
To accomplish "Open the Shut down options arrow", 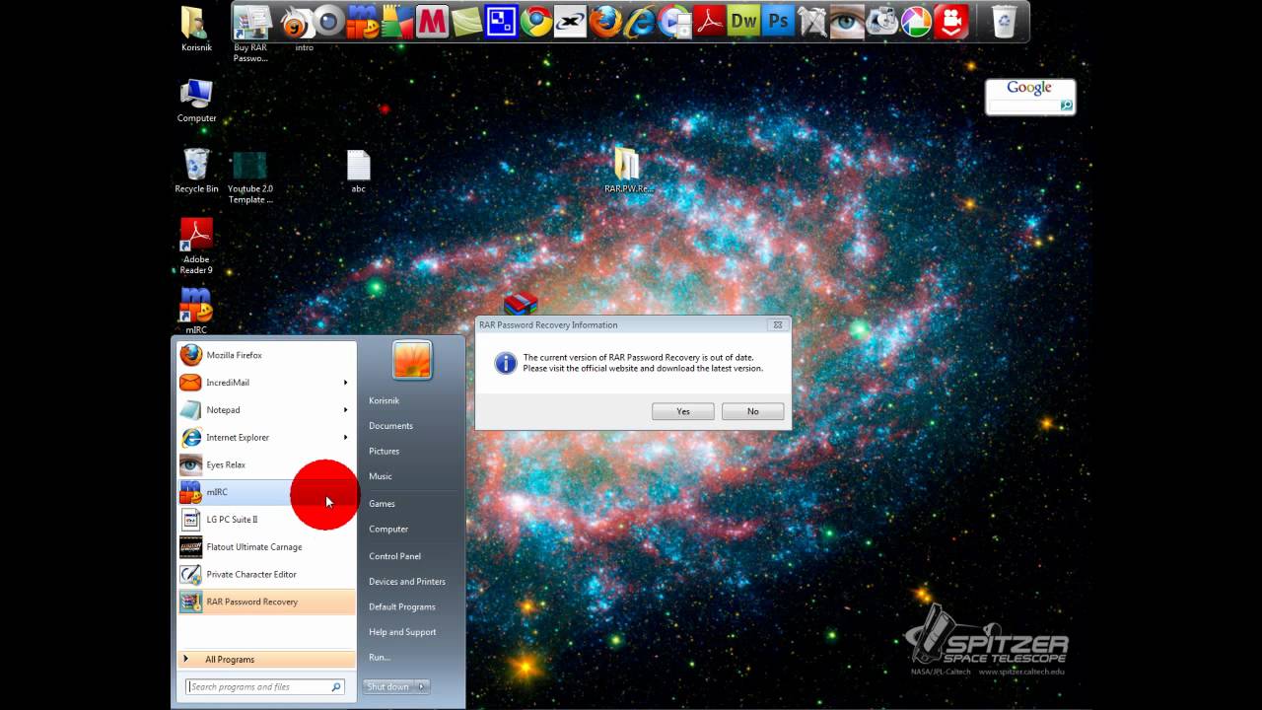I will click(x=422, y=686).
